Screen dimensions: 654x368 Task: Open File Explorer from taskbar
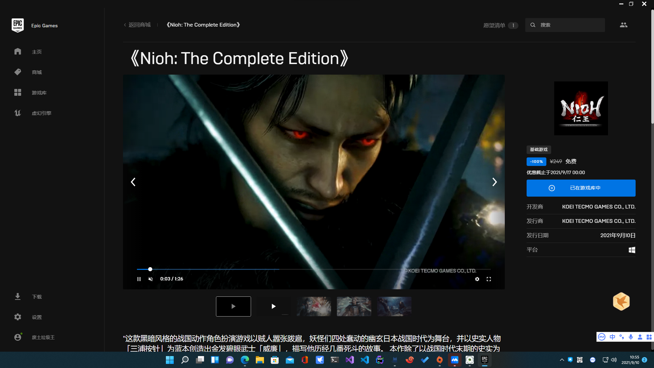(x=260, y=360)
